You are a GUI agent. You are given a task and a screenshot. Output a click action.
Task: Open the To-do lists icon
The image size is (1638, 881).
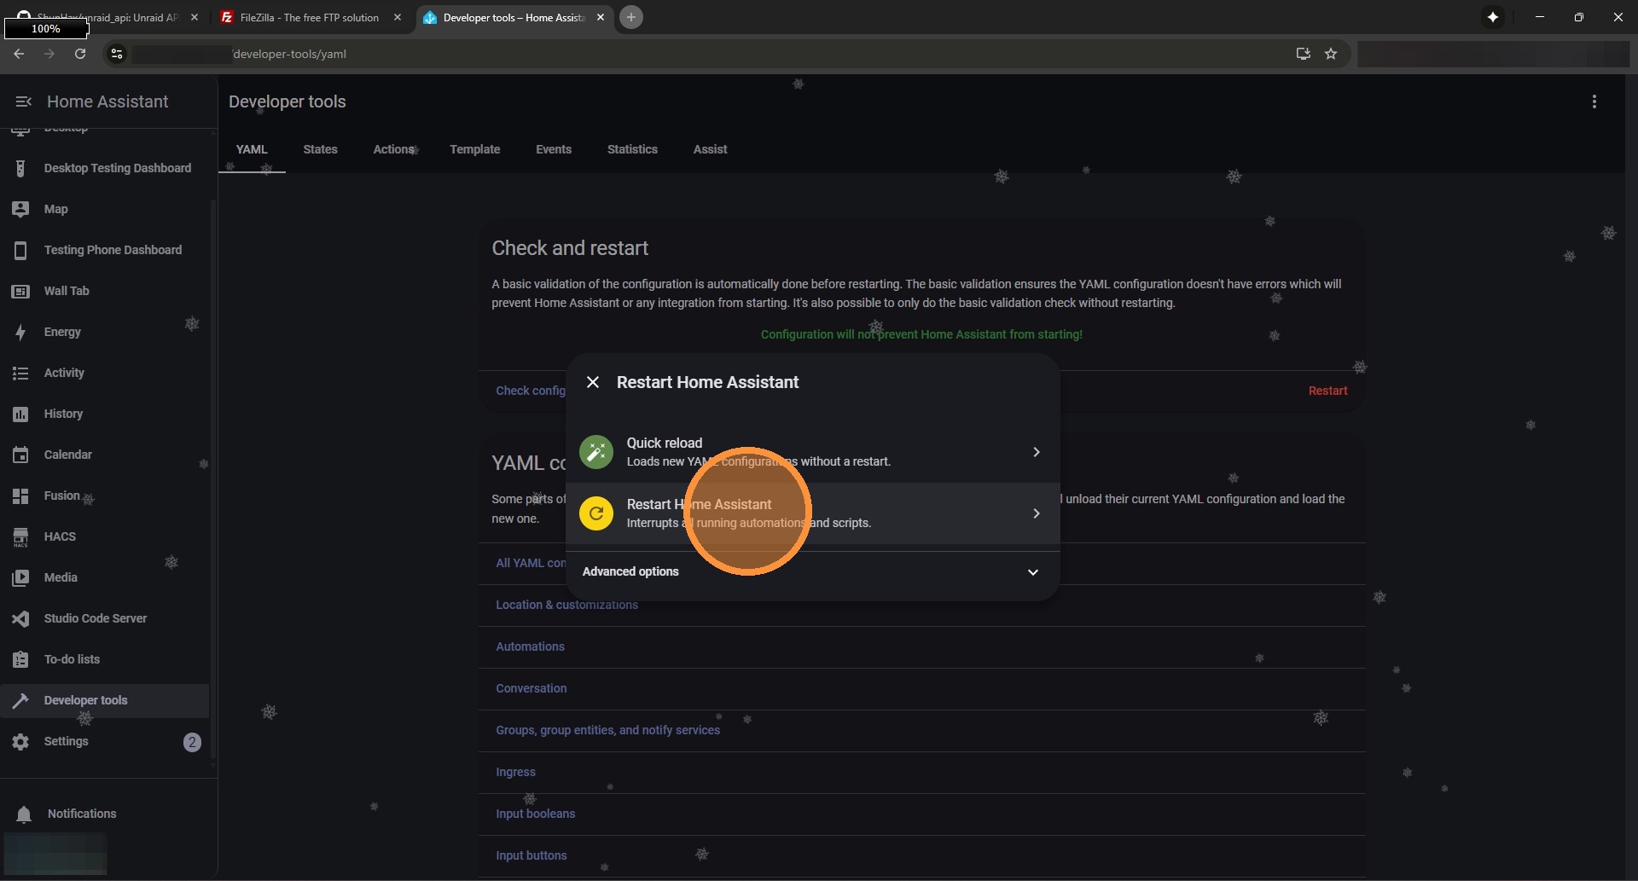click(x=20, y=659)
